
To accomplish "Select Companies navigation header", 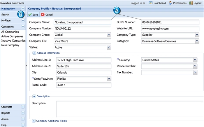I will [x=7, y=27].
